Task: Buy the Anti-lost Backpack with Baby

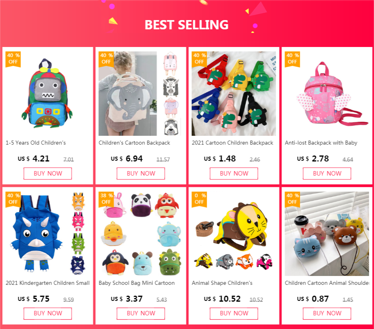Action: 327,173
